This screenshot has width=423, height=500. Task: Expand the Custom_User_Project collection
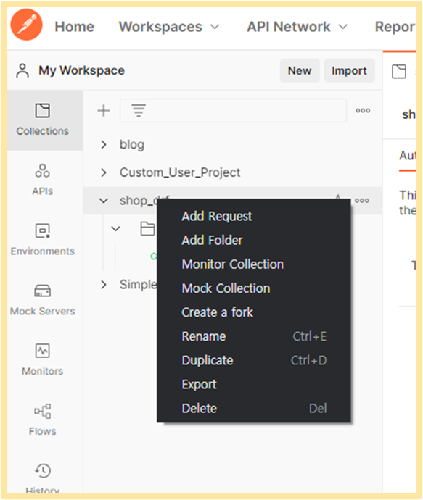click(104, 172)
